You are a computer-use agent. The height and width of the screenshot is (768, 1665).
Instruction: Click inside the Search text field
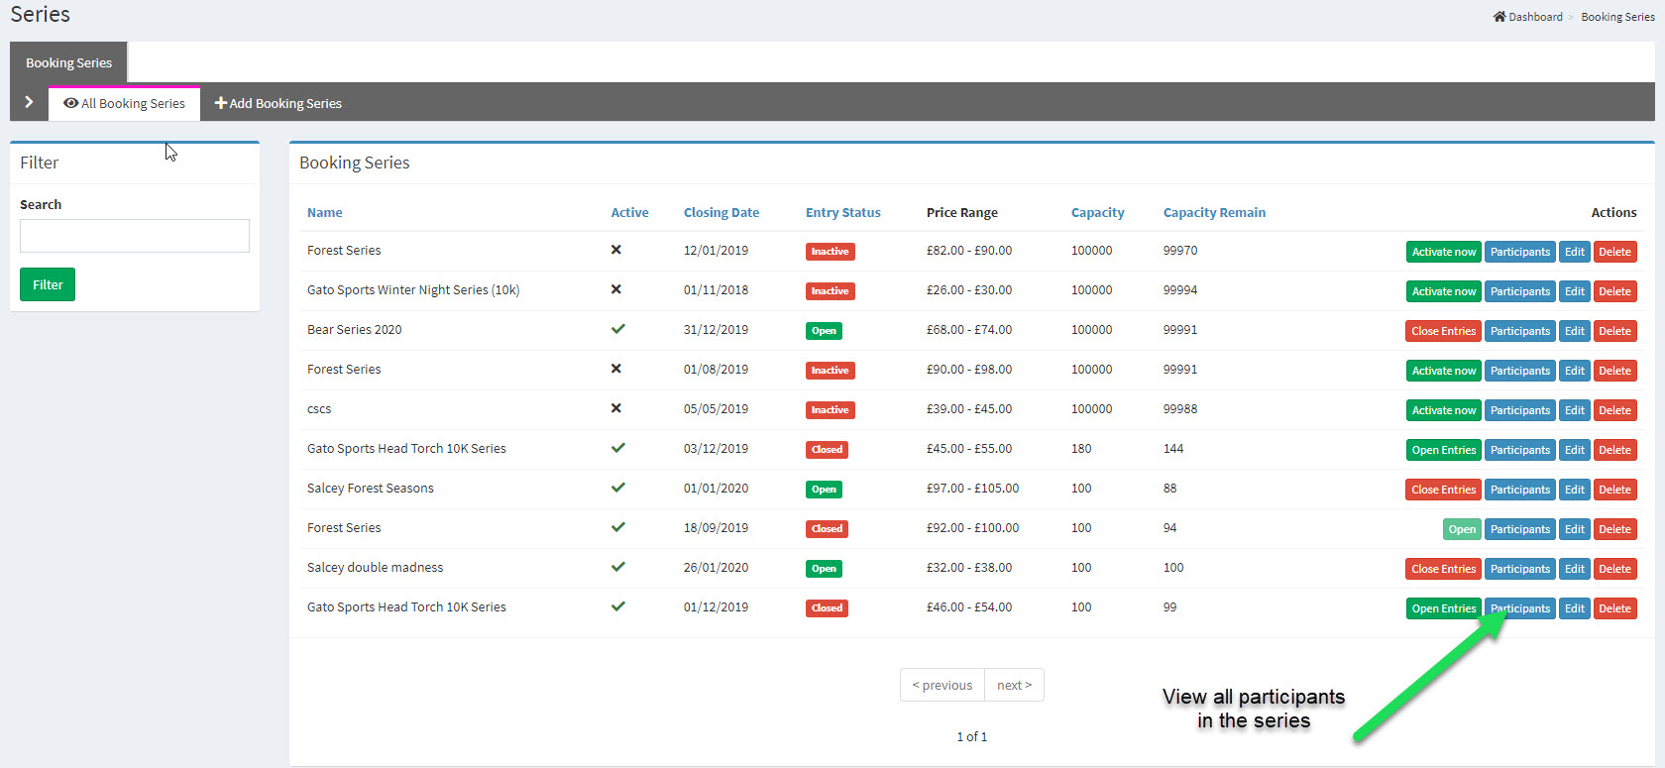[135, 236]
